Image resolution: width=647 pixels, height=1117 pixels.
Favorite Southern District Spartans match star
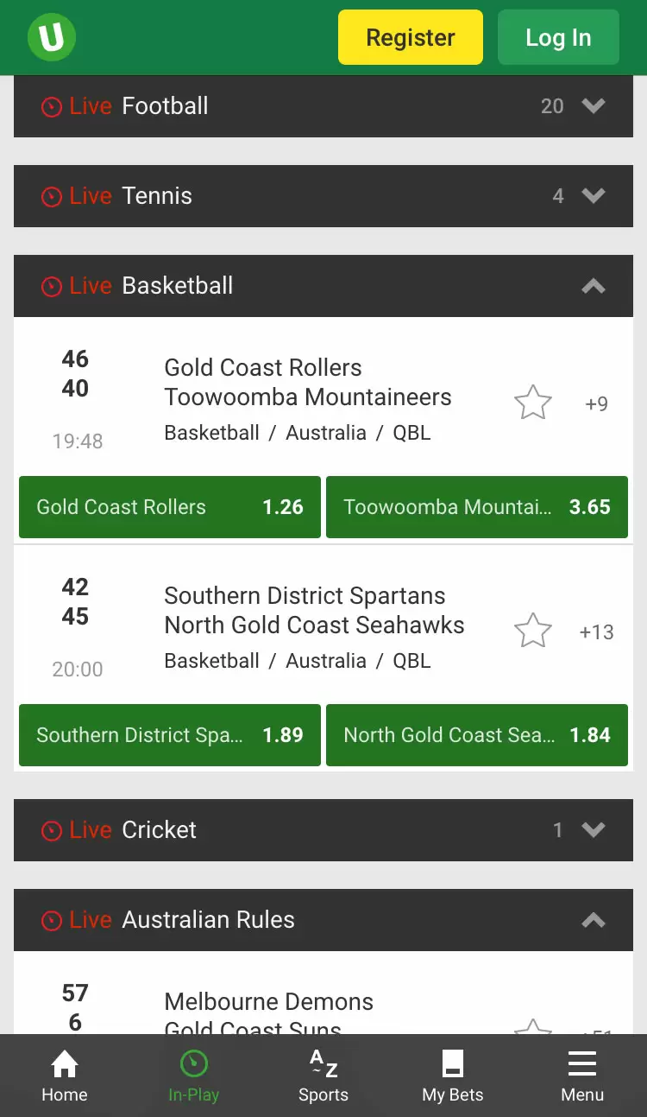point(533,631)
